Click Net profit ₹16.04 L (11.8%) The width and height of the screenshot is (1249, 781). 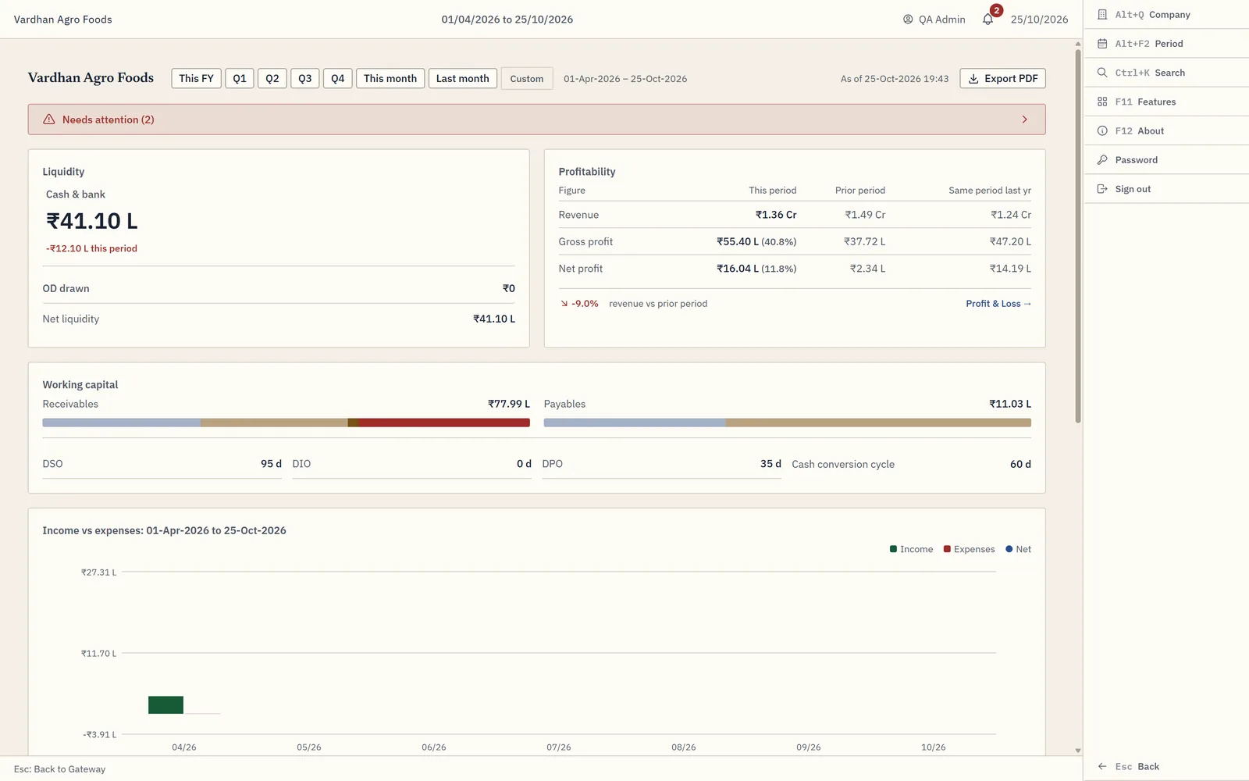click(x=756, y=269)
